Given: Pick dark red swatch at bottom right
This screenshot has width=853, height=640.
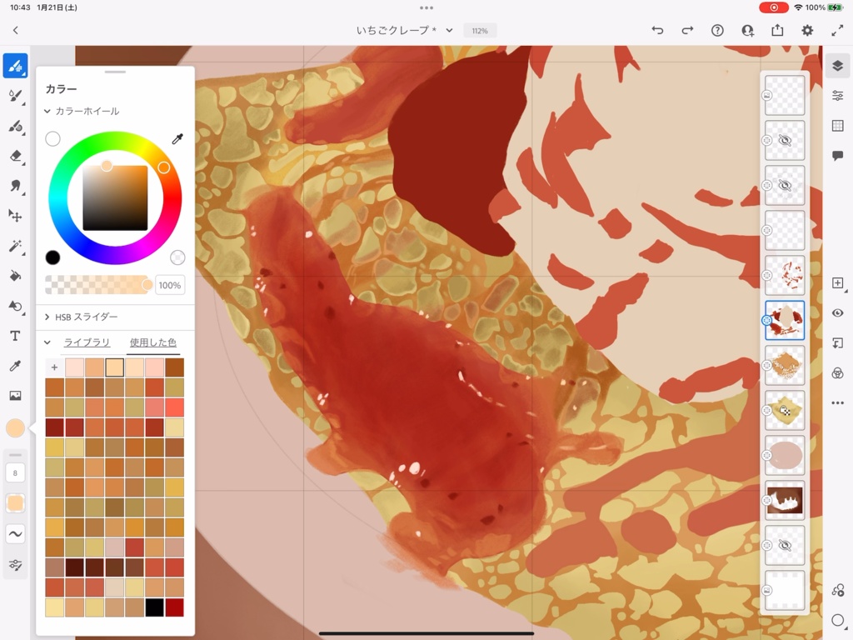Looking at the screenshot, I should [x=175, y=607].
